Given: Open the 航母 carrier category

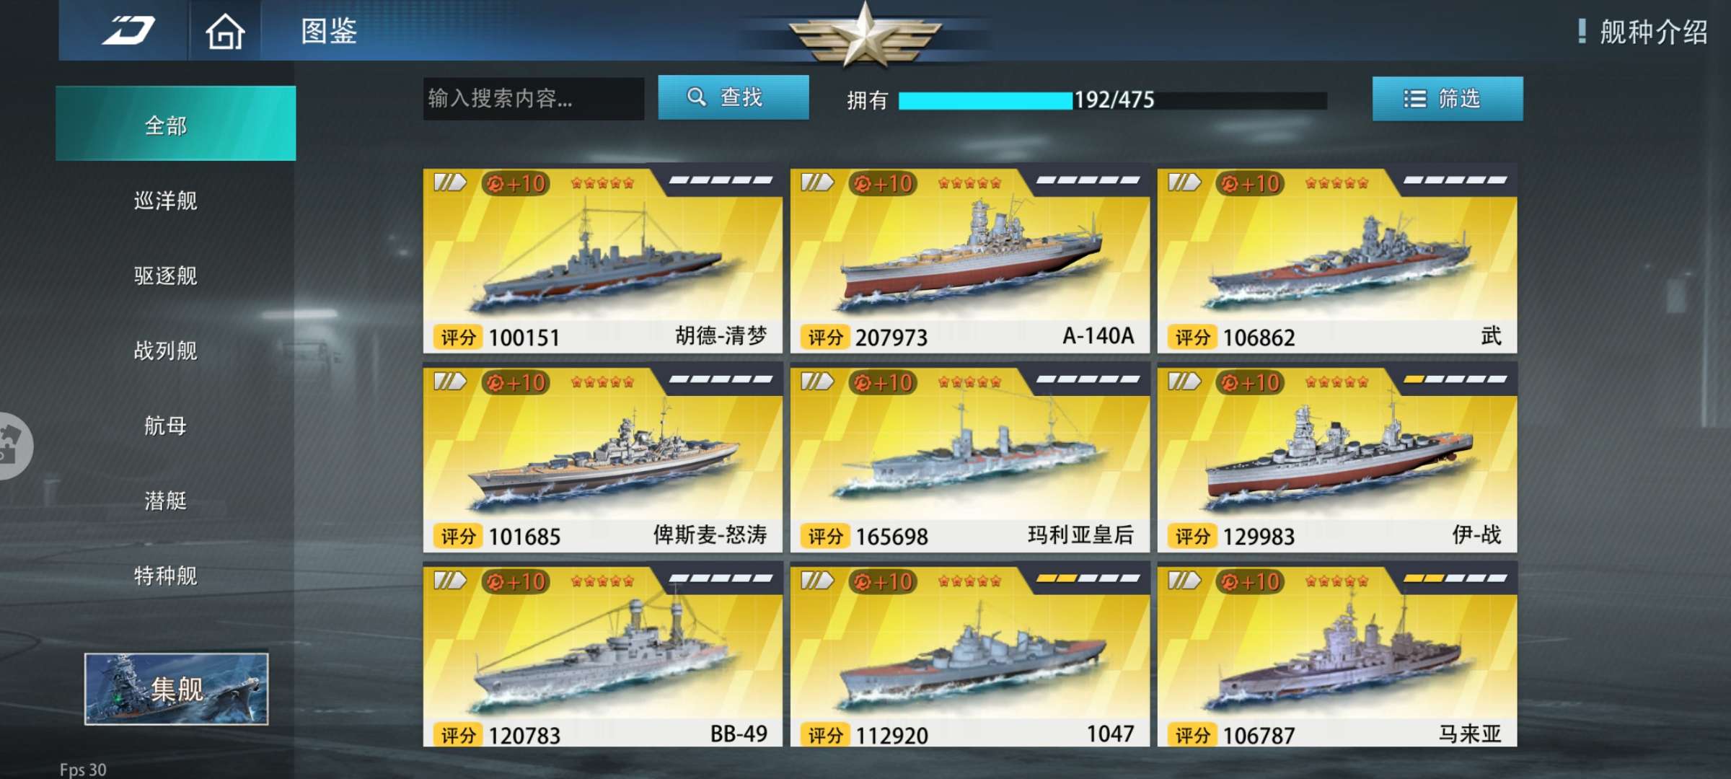Looking at the screenshot, I should point(166,426).
